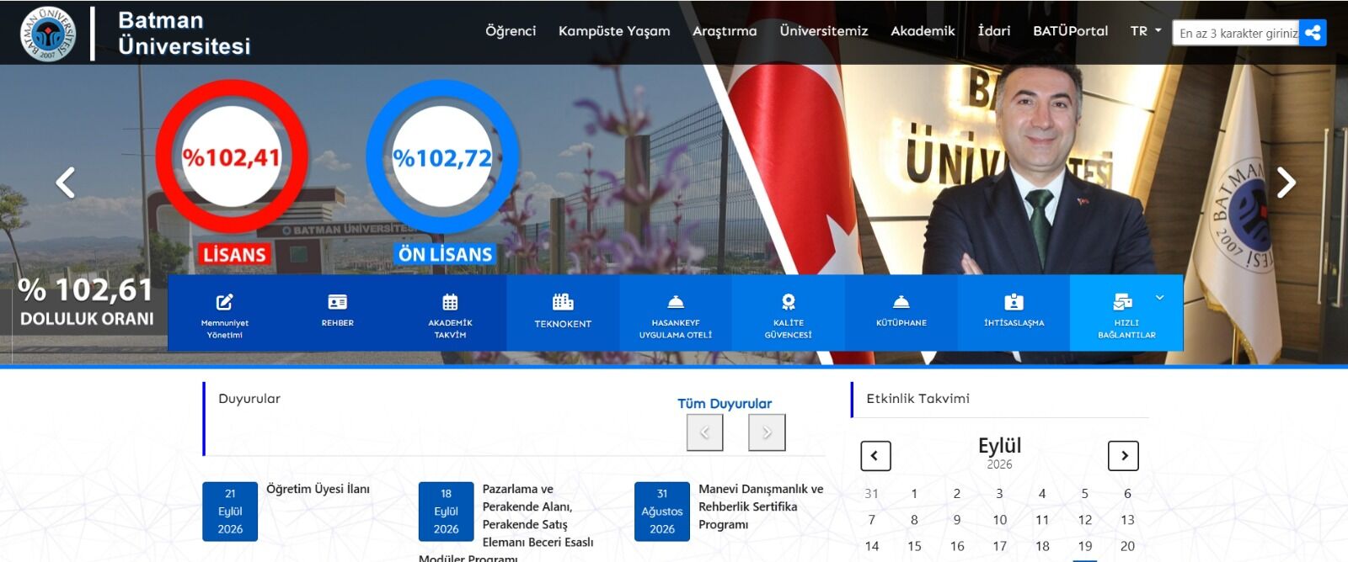This screenshot has height=562, width=1348.
Task: Select day 19 in the calendar
Action: point(1085,546)
